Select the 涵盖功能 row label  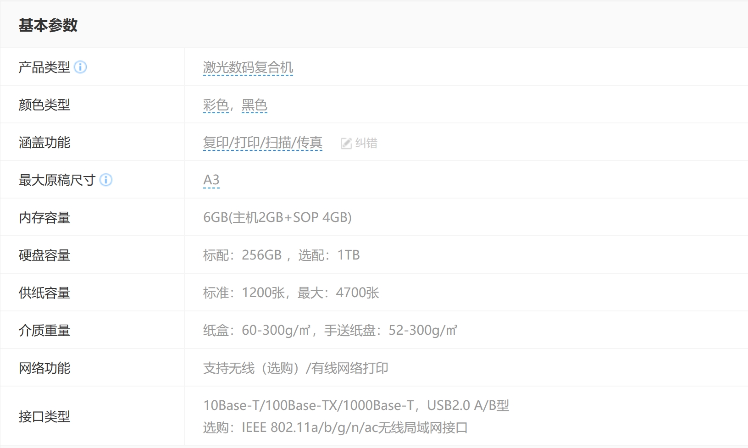pyautogui.click(x=44, y=143)
